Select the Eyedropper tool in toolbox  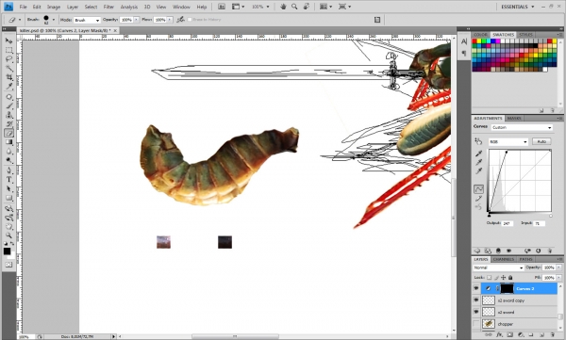(8, 86)
